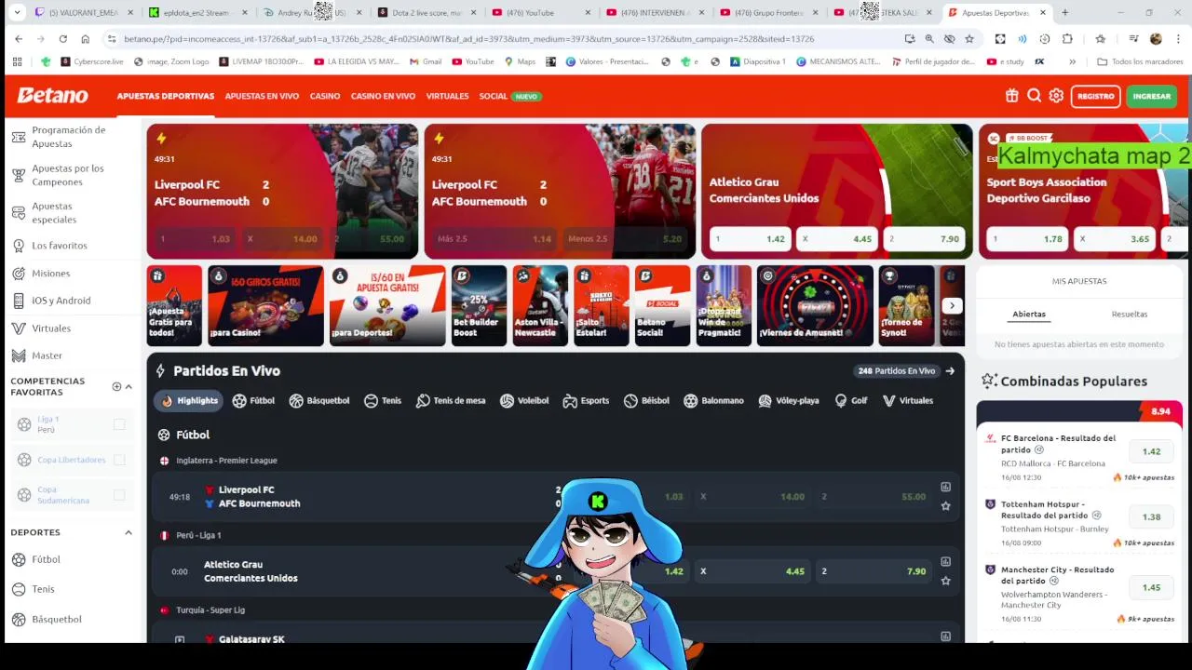Select the Béisbol filter tab
Screen dimensions: 1192x670
click(x=646, y=401)
